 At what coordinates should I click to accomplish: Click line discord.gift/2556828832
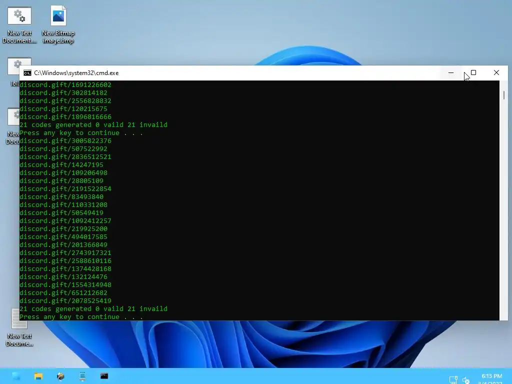tap(65, 101)
